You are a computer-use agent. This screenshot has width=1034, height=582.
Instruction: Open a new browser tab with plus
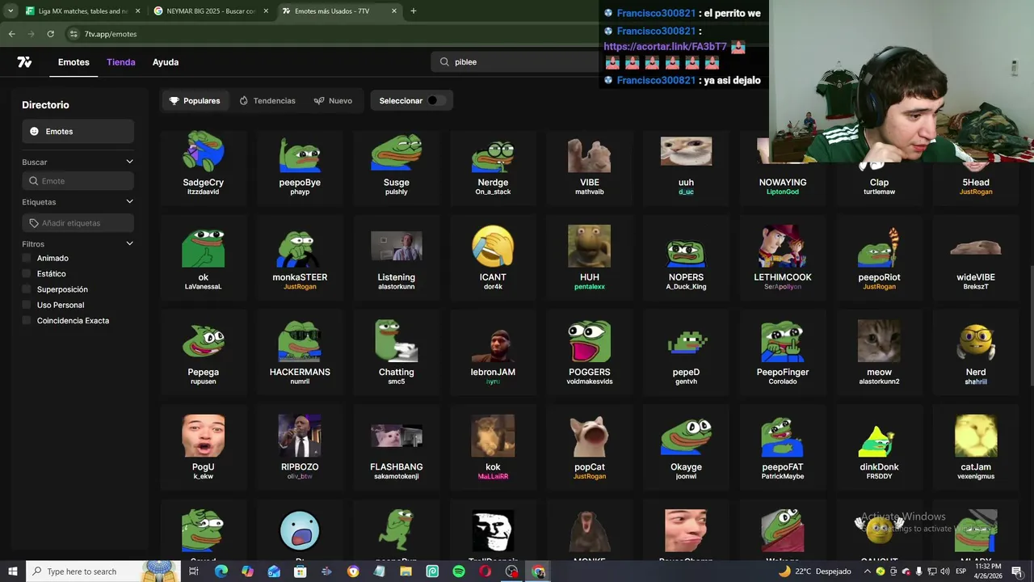coord(413,11)
